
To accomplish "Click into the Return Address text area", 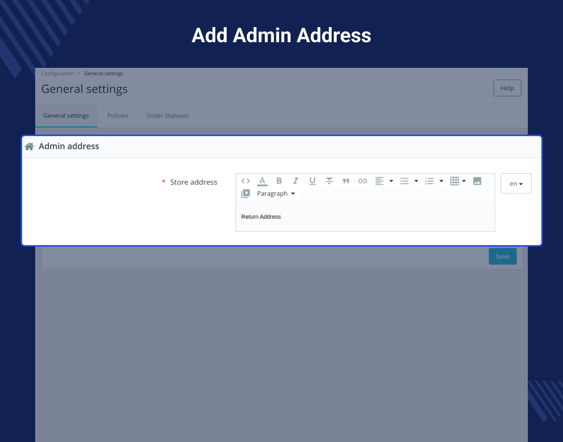I will coord(365,216).
